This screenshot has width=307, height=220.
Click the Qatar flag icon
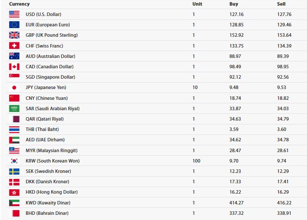click(x=14, y=119)
